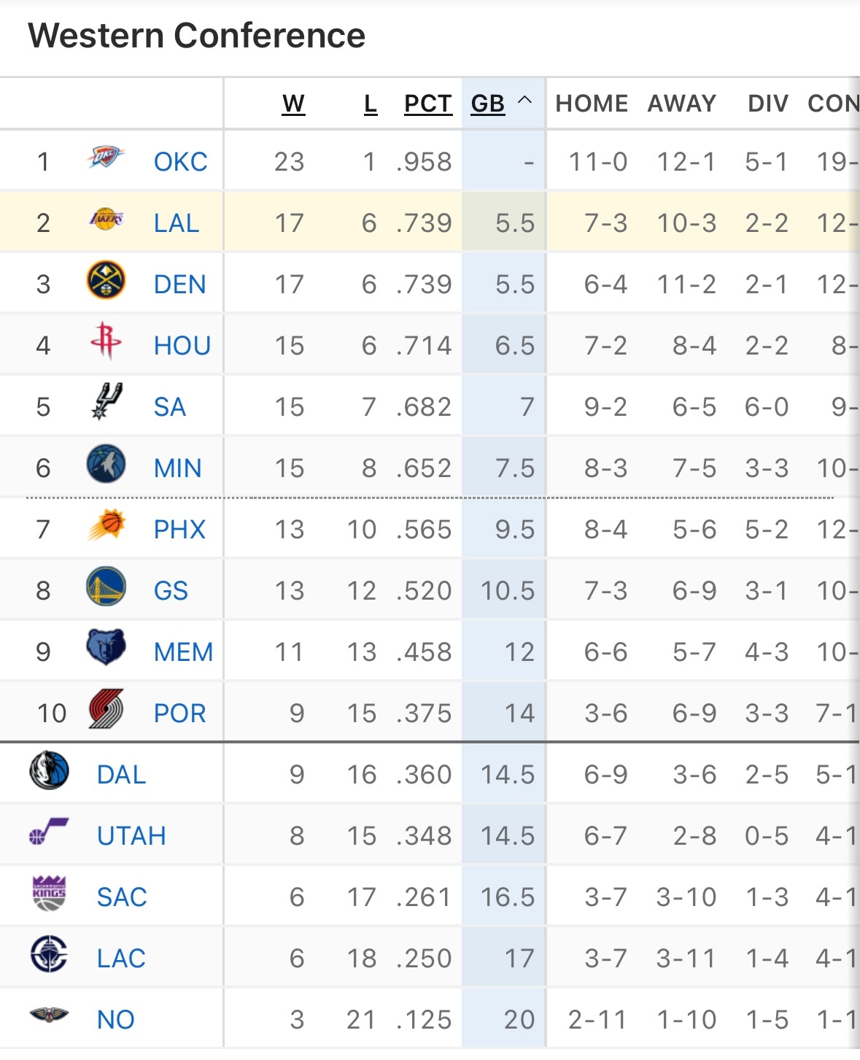
Task: Click the Oklahoma City Thunder logo
Action: pyautogui.click(x=106, y=158)
